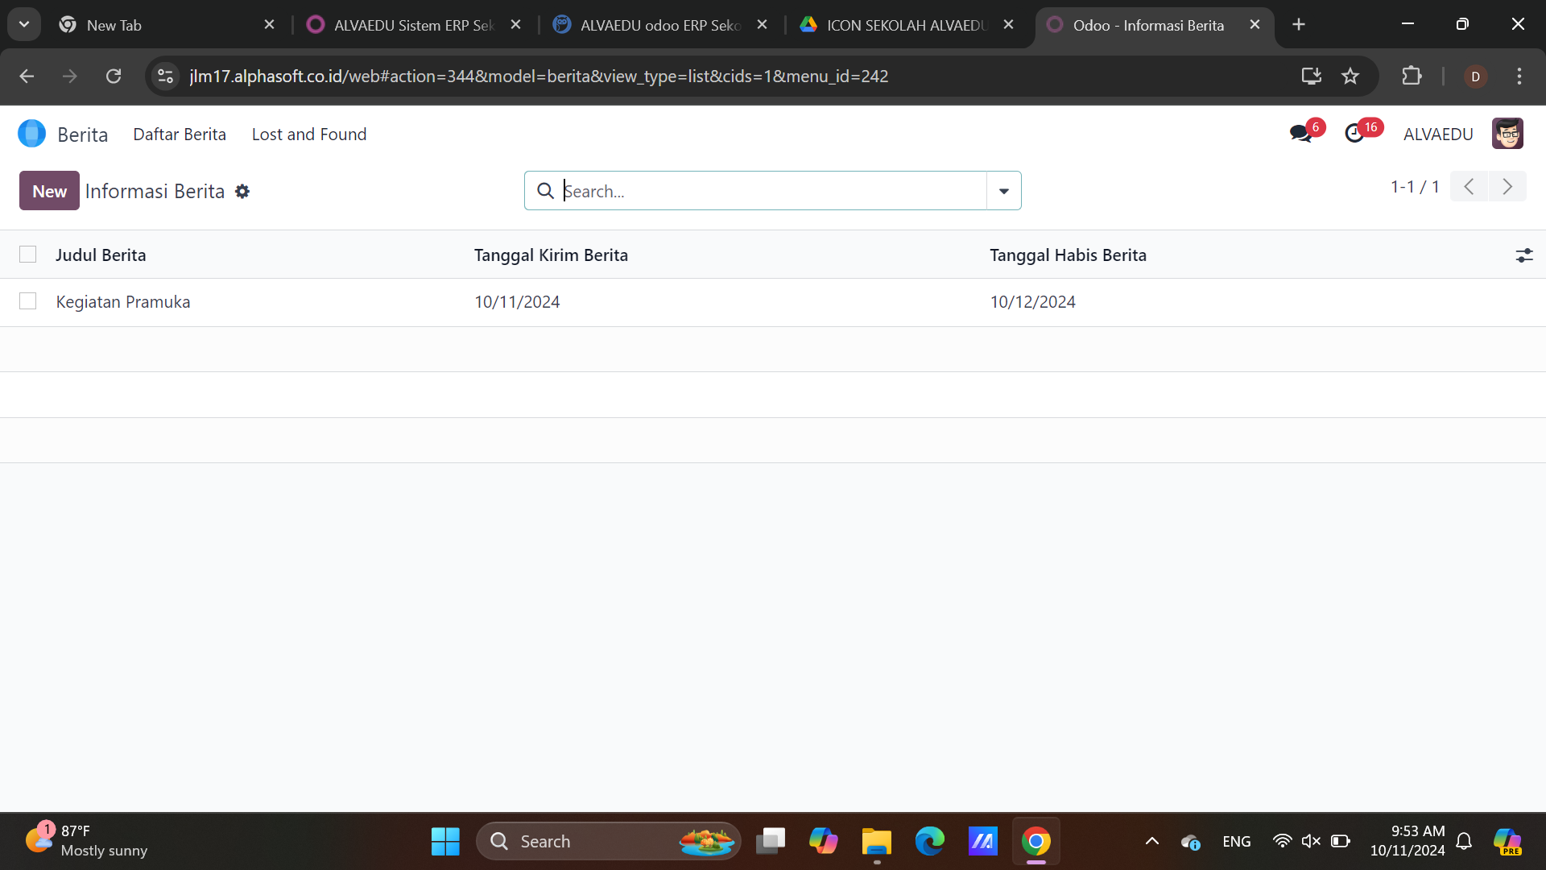1546x870 pixels.
Task: Click the user avatar in the top right
Action: [x=1507, y=134]
